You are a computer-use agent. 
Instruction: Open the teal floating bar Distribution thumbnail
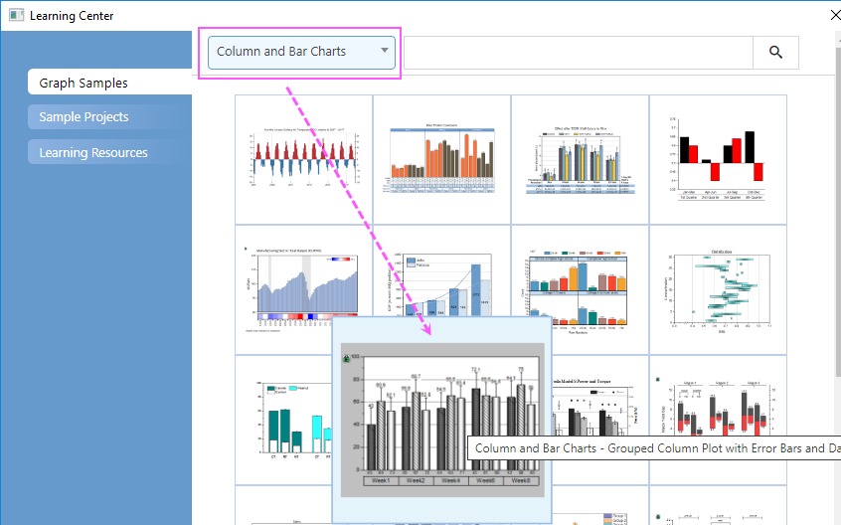click(x=718, y=289)
